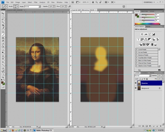Screen dimensions: 165x132
Task: Select the Magic Wand tool
Action: pos(3,22)
